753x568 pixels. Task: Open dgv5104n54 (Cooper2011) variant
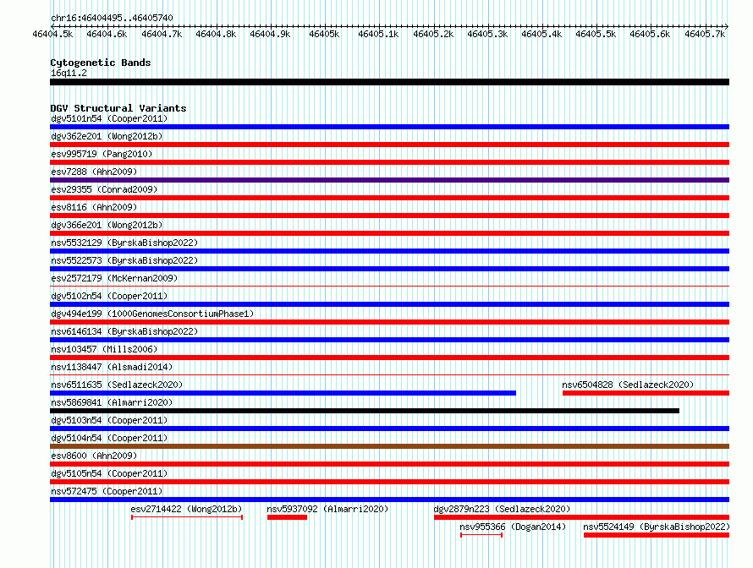pos(109,438)
